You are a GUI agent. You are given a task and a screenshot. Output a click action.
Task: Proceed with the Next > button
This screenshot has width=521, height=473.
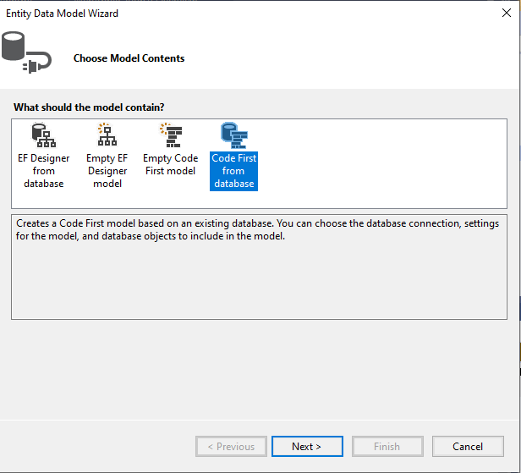[306, 446]
